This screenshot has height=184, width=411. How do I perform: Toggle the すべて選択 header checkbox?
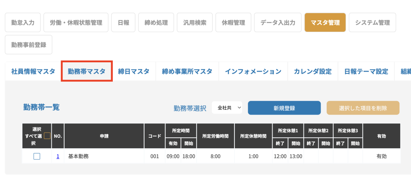47,136
